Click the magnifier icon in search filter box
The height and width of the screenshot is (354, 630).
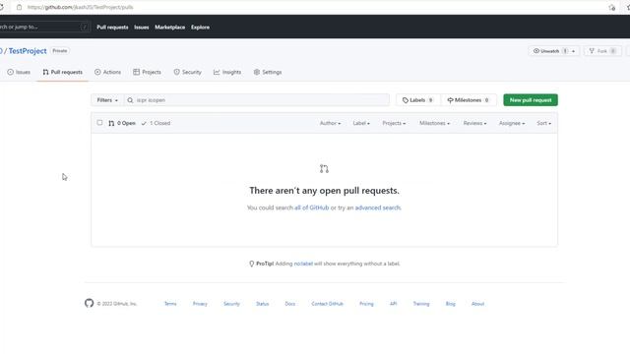(x=130, y=100)
